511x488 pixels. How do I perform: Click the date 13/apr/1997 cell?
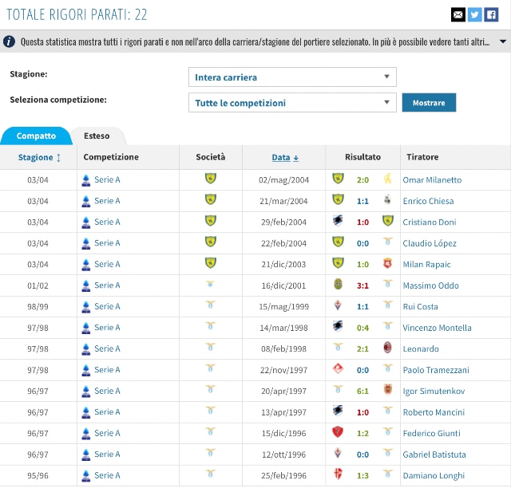pos(283,412)
